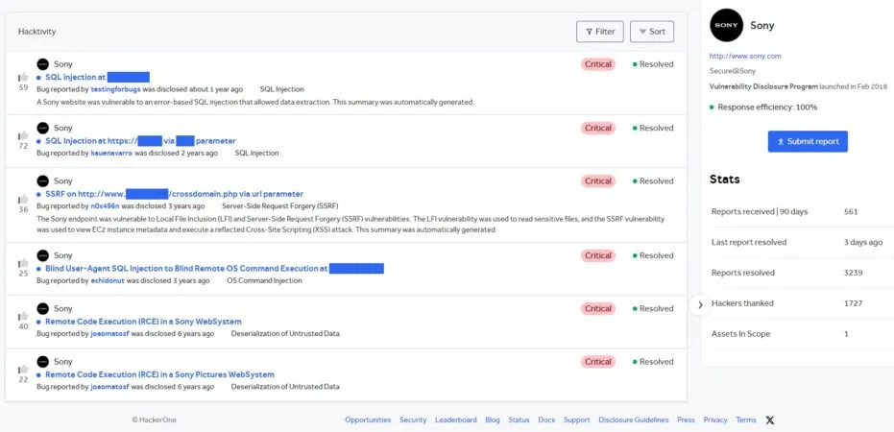The image size is (894, 432).
Task: Click the Sony logo in the Sony WebSystem RCE row
Action: [43, 309]
